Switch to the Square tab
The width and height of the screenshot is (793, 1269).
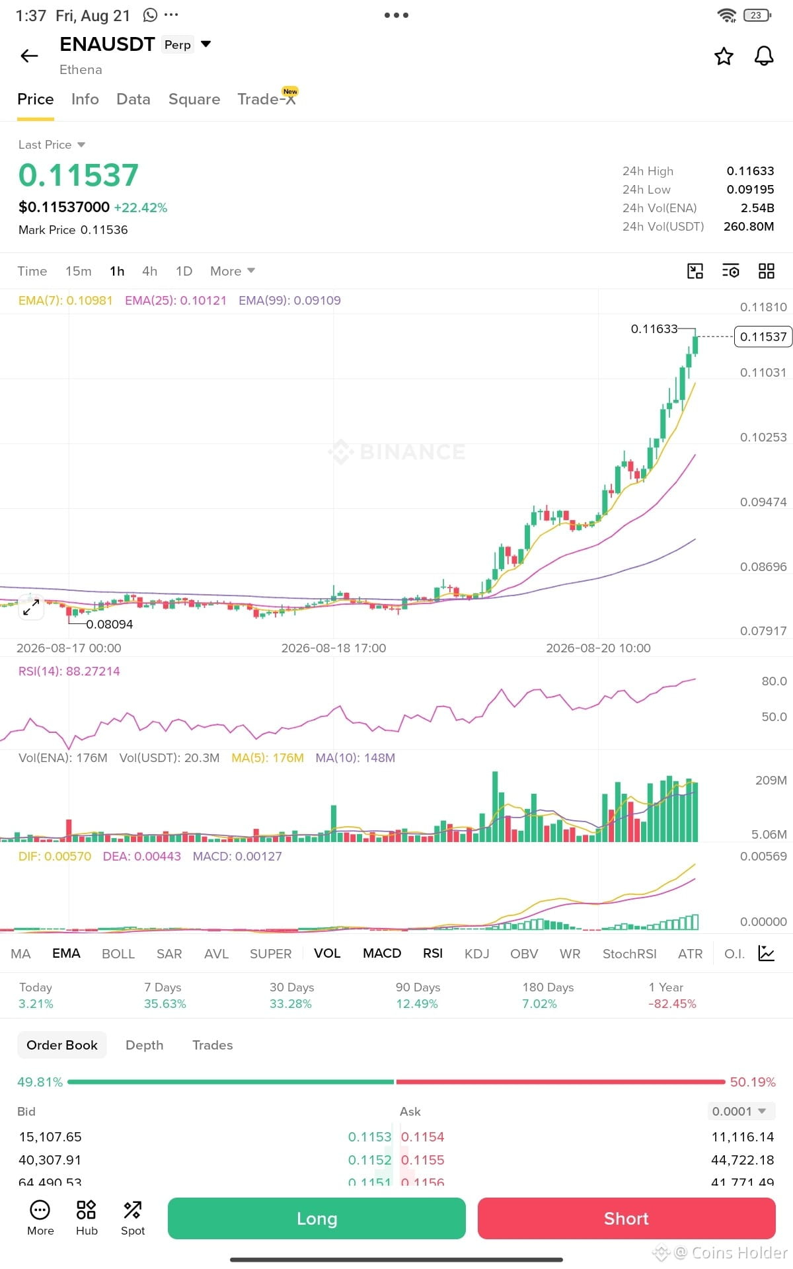(194, 99)
